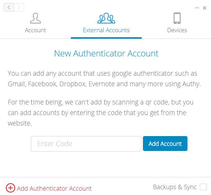Go back using the left arrow button
211x195 pixels.
9,7
